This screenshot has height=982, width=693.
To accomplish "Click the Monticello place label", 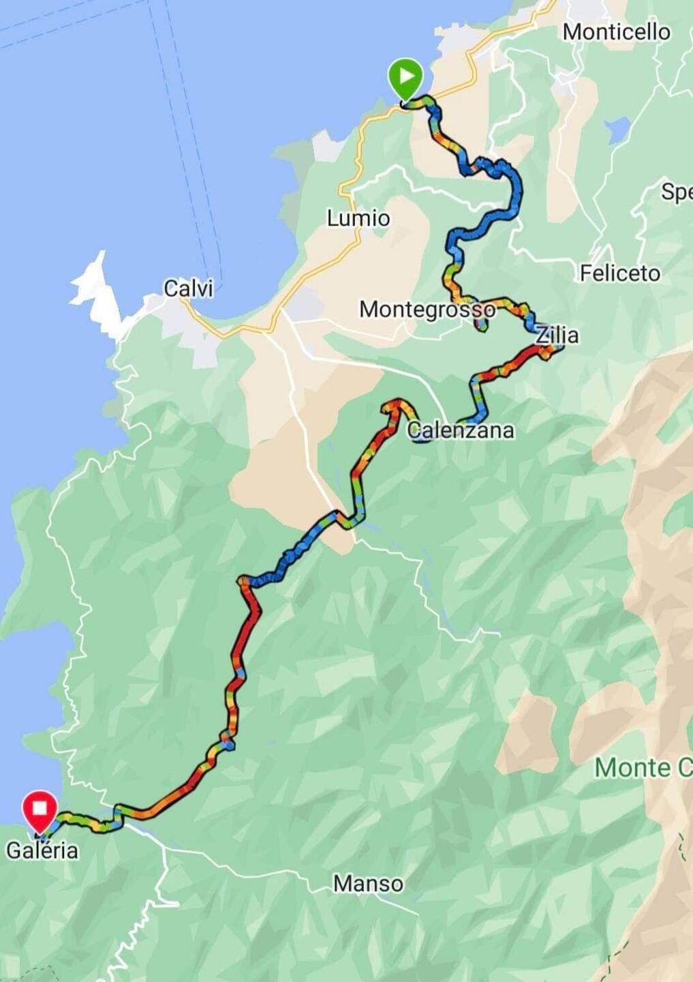I will 616,32.
